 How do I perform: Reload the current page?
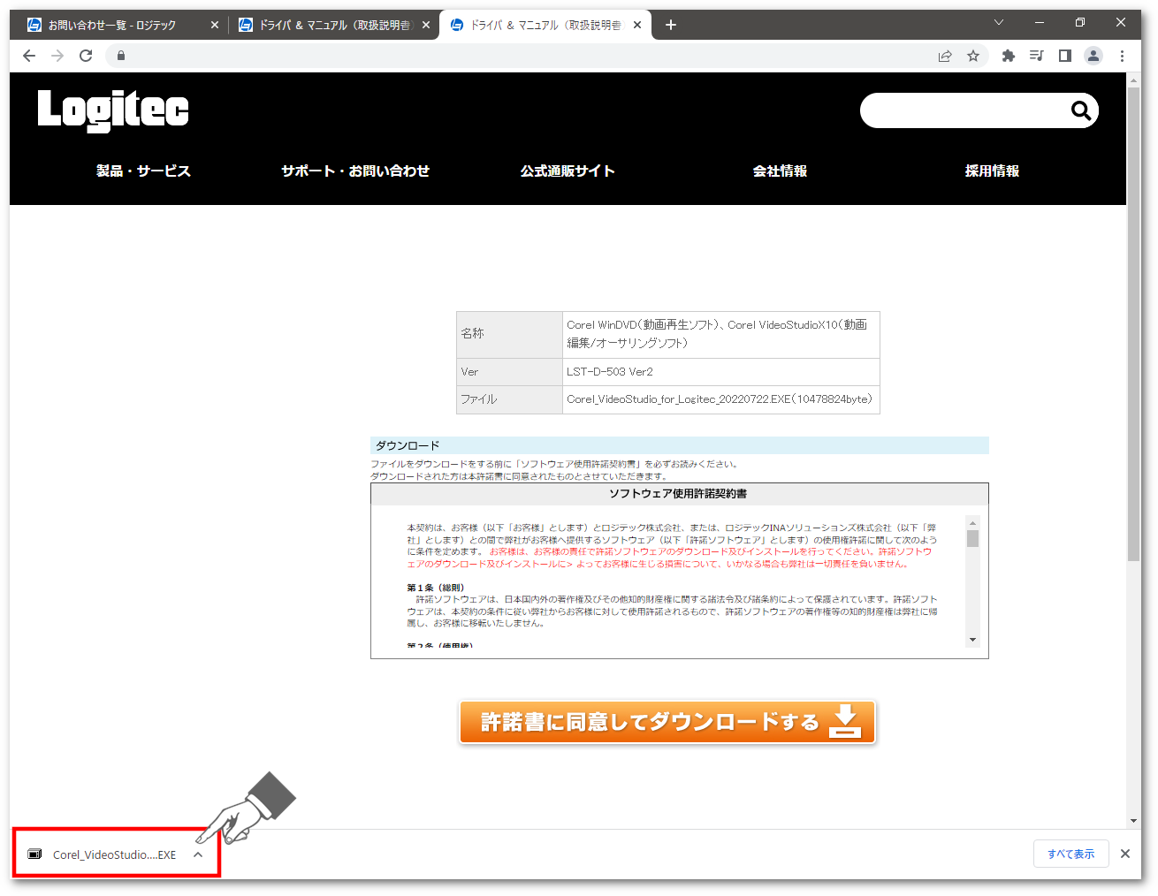[x=86, y=56]
